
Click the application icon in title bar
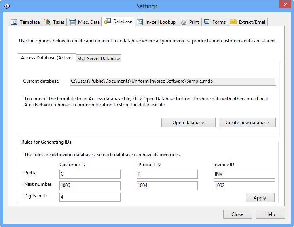tap(7, 6)
